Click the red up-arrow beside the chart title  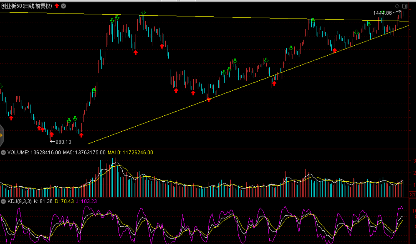point(57,6)
